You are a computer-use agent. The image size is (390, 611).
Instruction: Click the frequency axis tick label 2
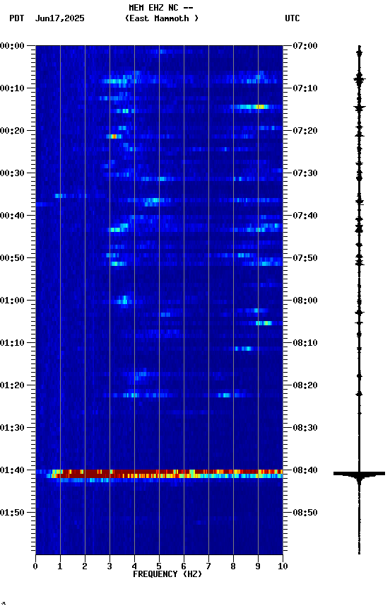click(x=85, y=566)
